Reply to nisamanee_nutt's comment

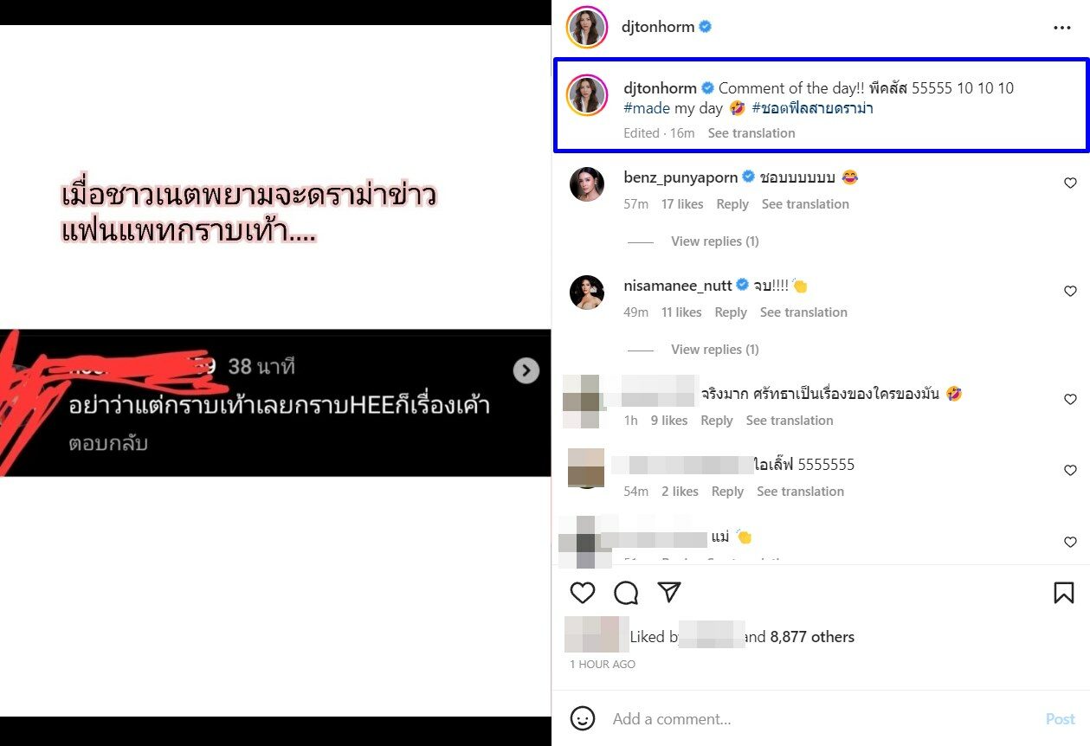pyautogui.click(x=731, y=312)
